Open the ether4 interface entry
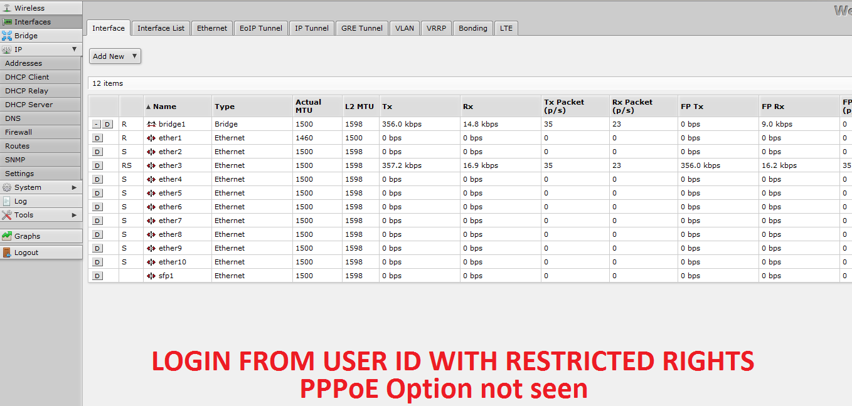This screenshot has width=852, height=406. (170, 179)
